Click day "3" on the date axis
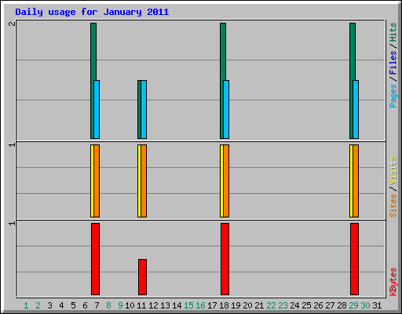The image size is (402, 314). click(x=49, y=305)
